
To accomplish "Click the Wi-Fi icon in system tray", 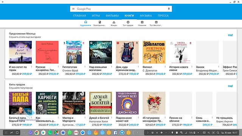I will (181, 133).
